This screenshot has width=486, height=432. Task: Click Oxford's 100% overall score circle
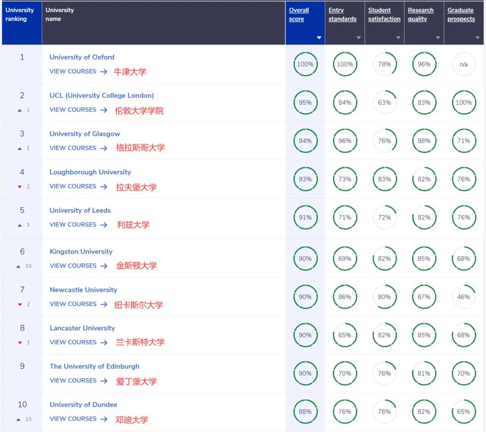coord(305,64)
